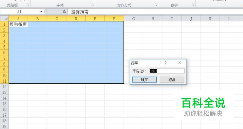Viewport: 243px width, 129px height.
Task: Select row 3 header
Action: pos(4,36)
